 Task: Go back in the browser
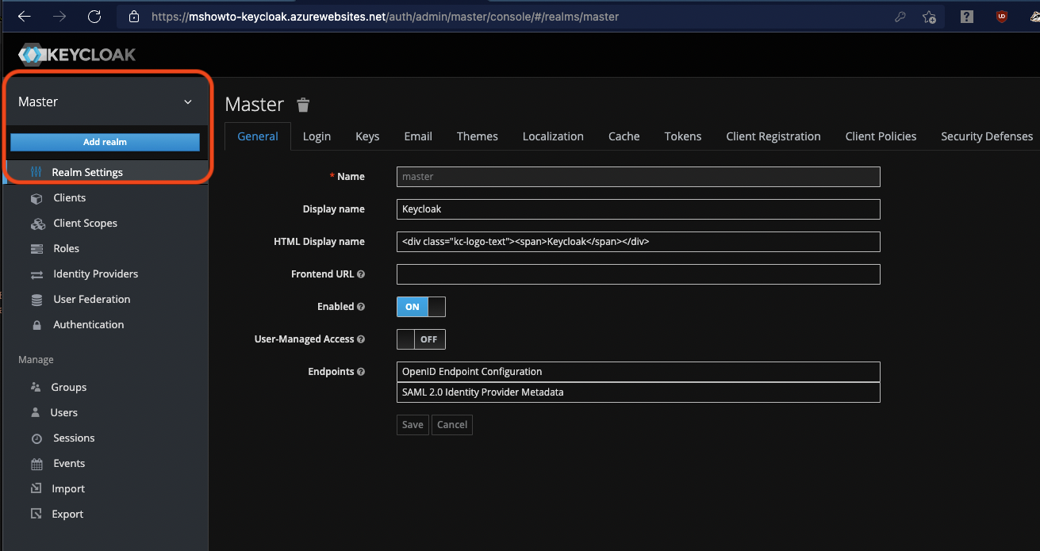click(x=25, y=16)
